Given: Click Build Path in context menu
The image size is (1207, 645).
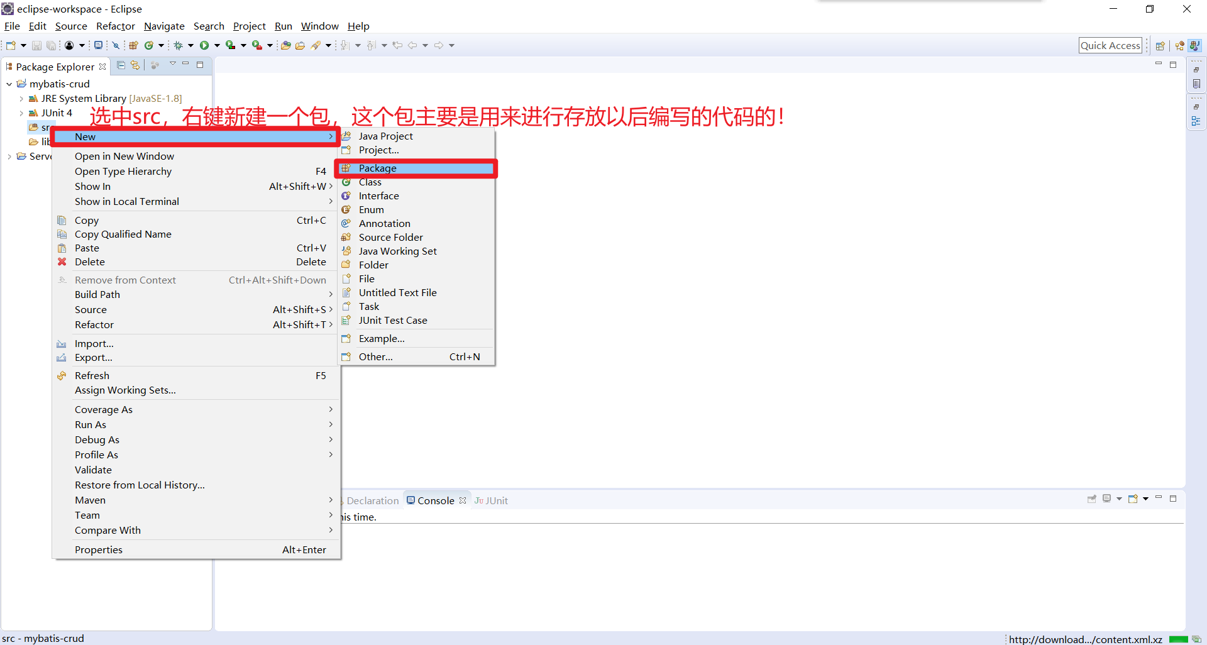Looking at the screenshot, I should point(196,294).
